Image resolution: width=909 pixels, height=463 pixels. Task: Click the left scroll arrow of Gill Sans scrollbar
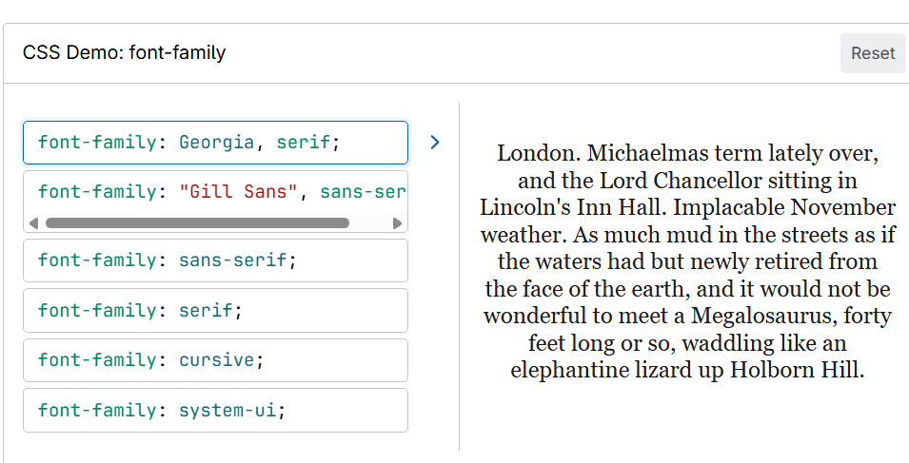(33, 223)
